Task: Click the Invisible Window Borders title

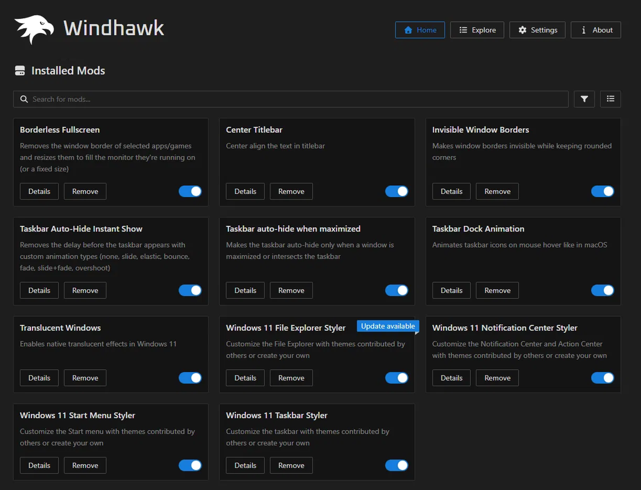Action: 480,130
